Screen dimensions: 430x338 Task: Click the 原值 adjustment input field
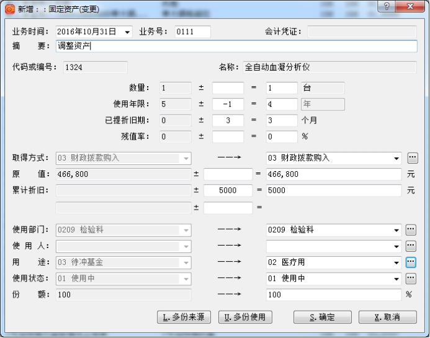click(x=228, y=174)
